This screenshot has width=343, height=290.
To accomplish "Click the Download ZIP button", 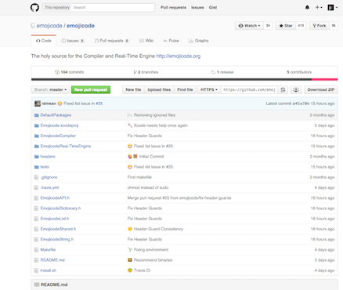I will point(321,89).
